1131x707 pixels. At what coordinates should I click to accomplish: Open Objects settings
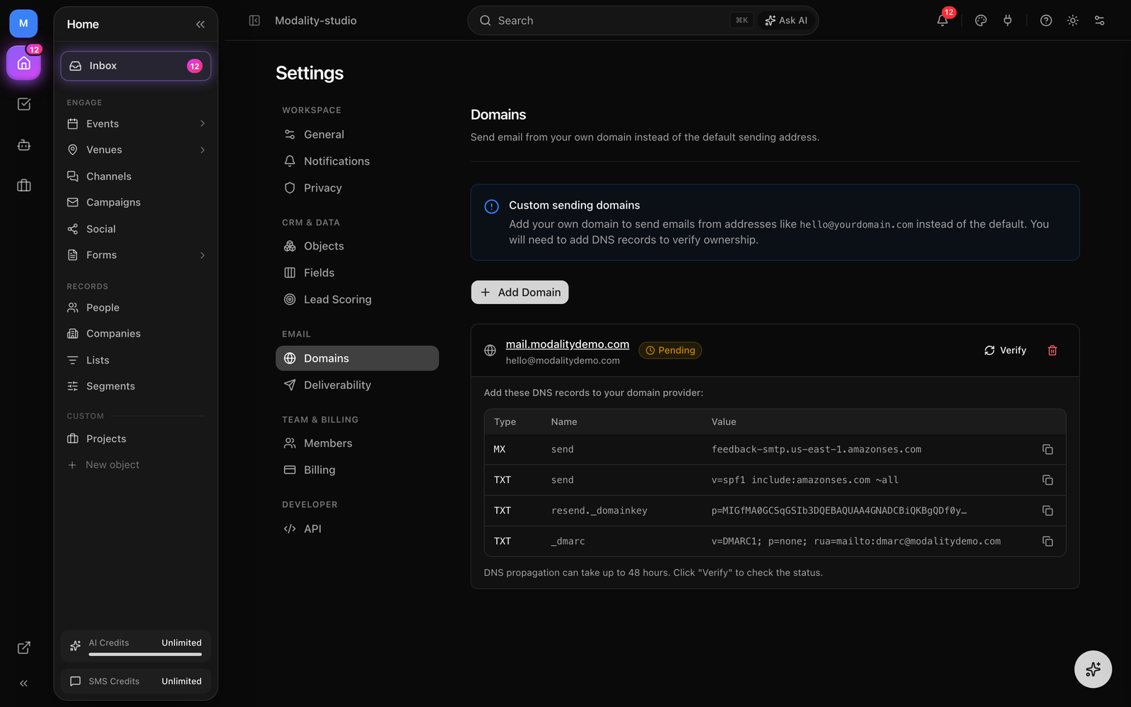coord(357,246)
